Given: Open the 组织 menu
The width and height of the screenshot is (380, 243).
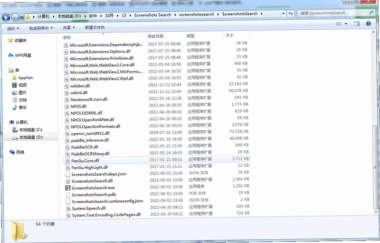Looking at the screenshot, I should pyautogui.click(x=13, y=28).
